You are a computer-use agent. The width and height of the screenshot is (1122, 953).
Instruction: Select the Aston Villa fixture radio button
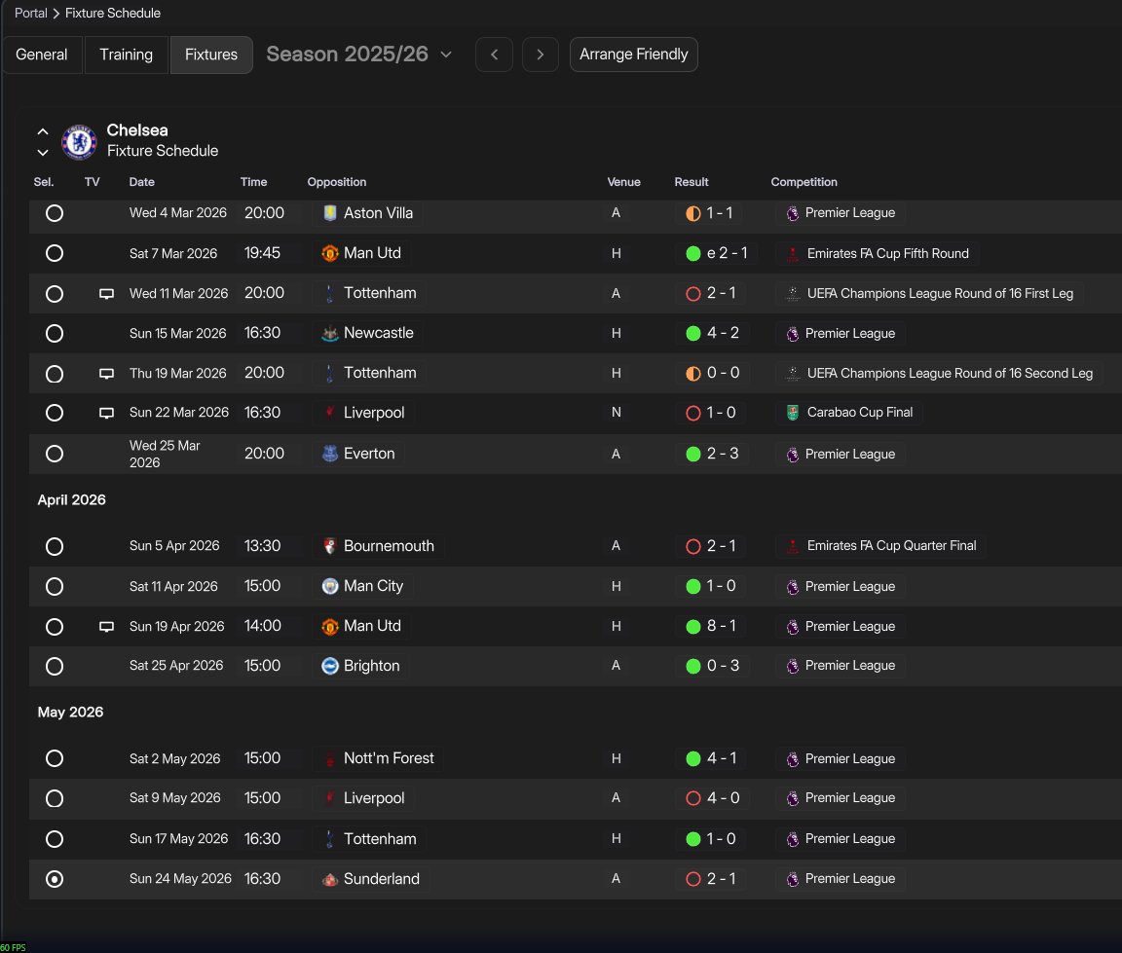click(55, 213)
